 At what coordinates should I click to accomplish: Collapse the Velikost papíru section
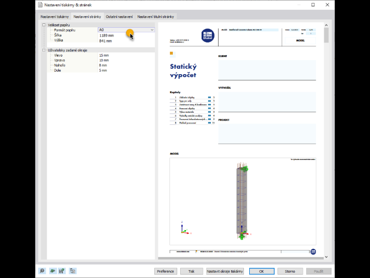pos(44,25)
